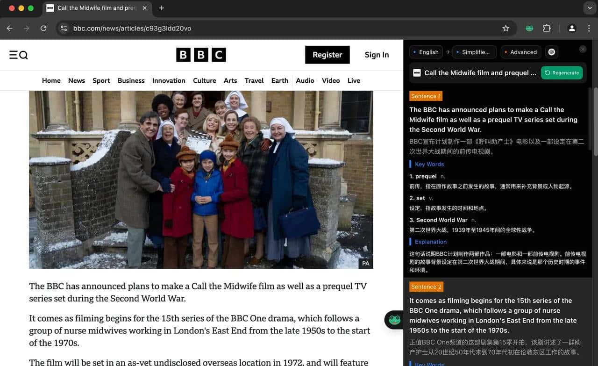The image size is (598, 366).
Task: Open the News section
Action: click(x=77, y=80)
